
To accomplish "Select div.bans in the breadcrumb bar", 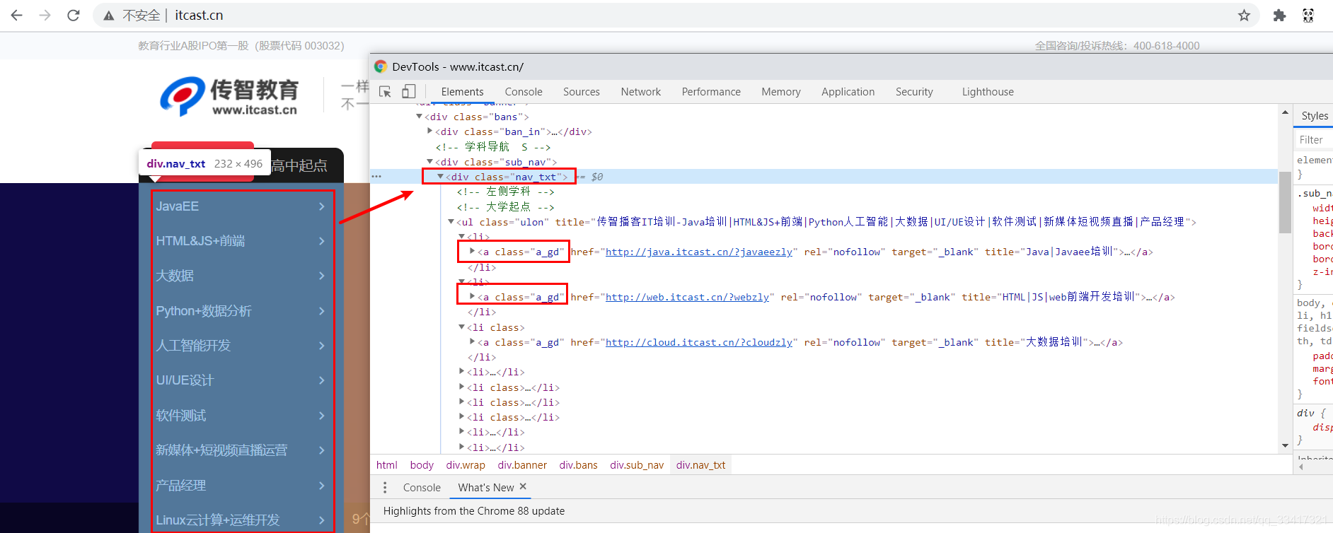I will [578, 465].
